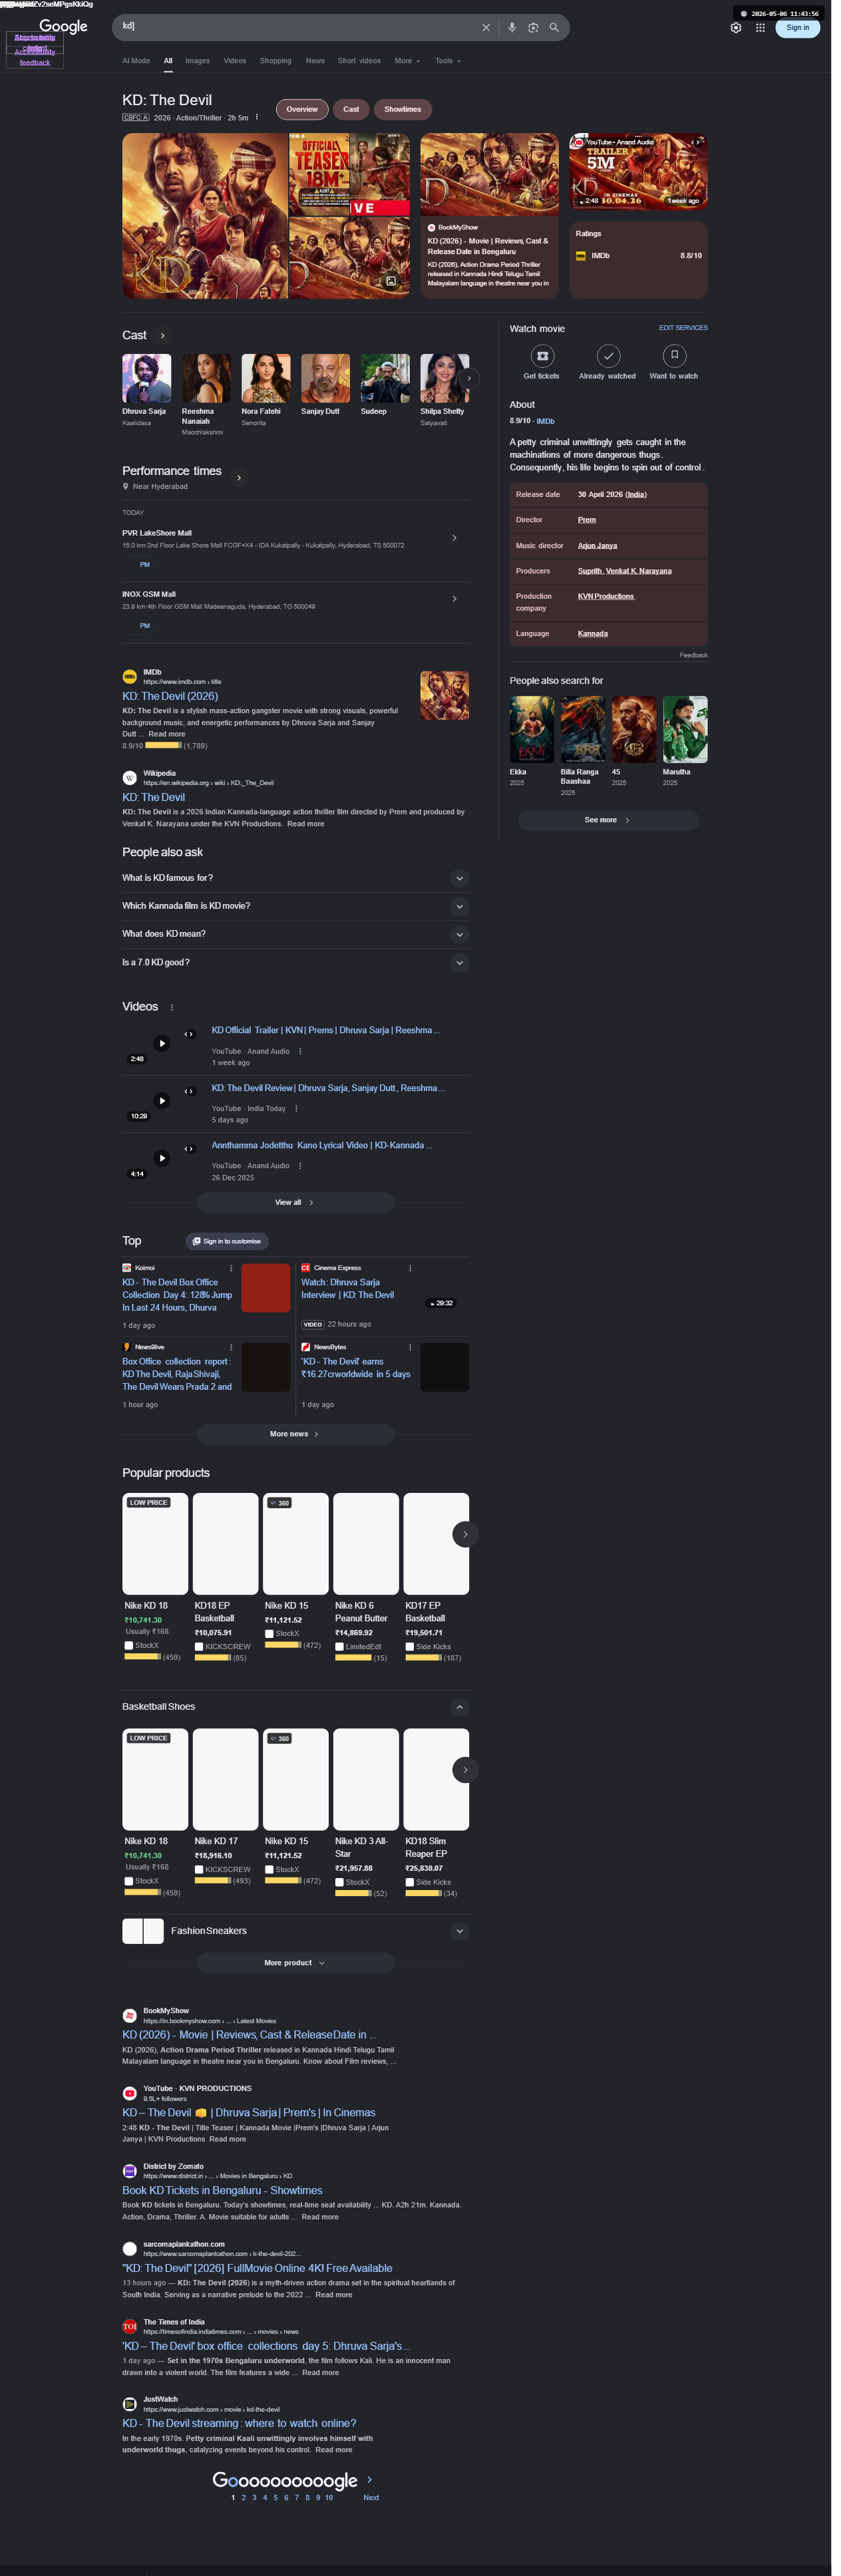Open Cast section arrow
The image size is (841, 2576).
(x=162, y=336)
